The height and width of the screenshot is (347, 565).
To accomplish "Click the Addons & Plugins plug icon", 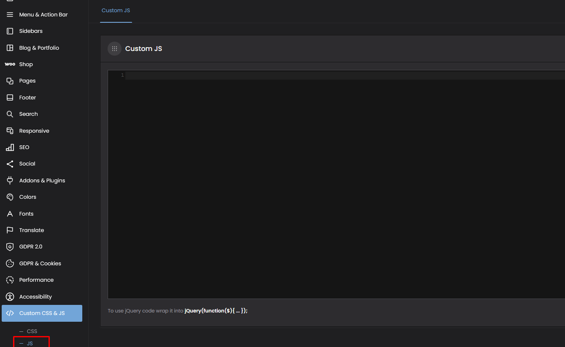I will click(x=10, y=181).
